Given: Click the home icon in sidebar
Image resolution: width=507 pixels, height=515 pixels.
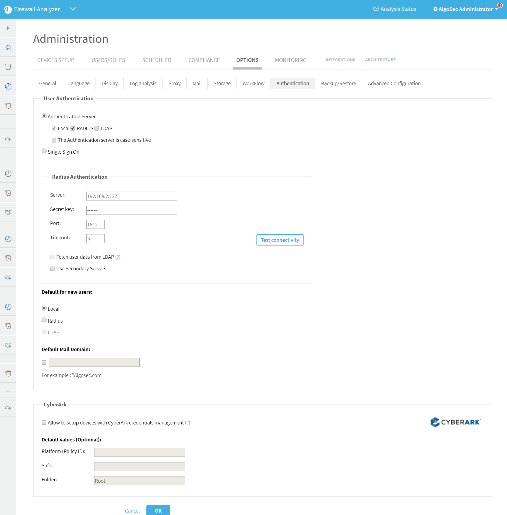Looking at the screenshot, I should pyautogui.click(x=8, y=47).
